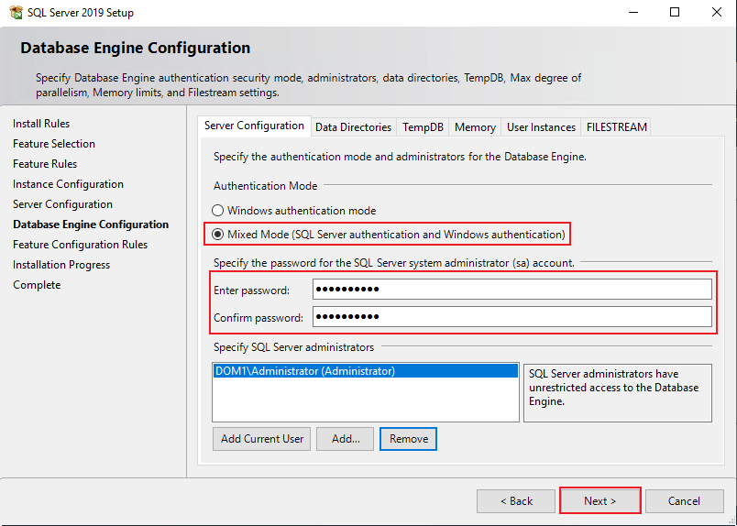Screen dimensions: 737x526
Task: Select Windows authentication mode radio button
Action: (x=217, y=210)
